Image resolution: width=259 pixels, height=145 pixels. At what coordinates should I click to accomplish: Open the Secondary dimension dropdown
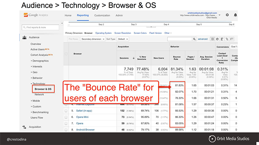[93, 39]
